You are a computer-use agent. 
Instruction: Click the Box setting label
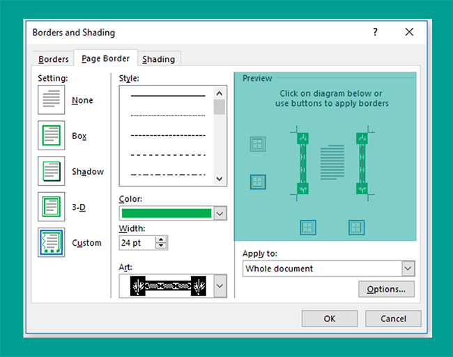pyautogui.click(x=79, y=136)
